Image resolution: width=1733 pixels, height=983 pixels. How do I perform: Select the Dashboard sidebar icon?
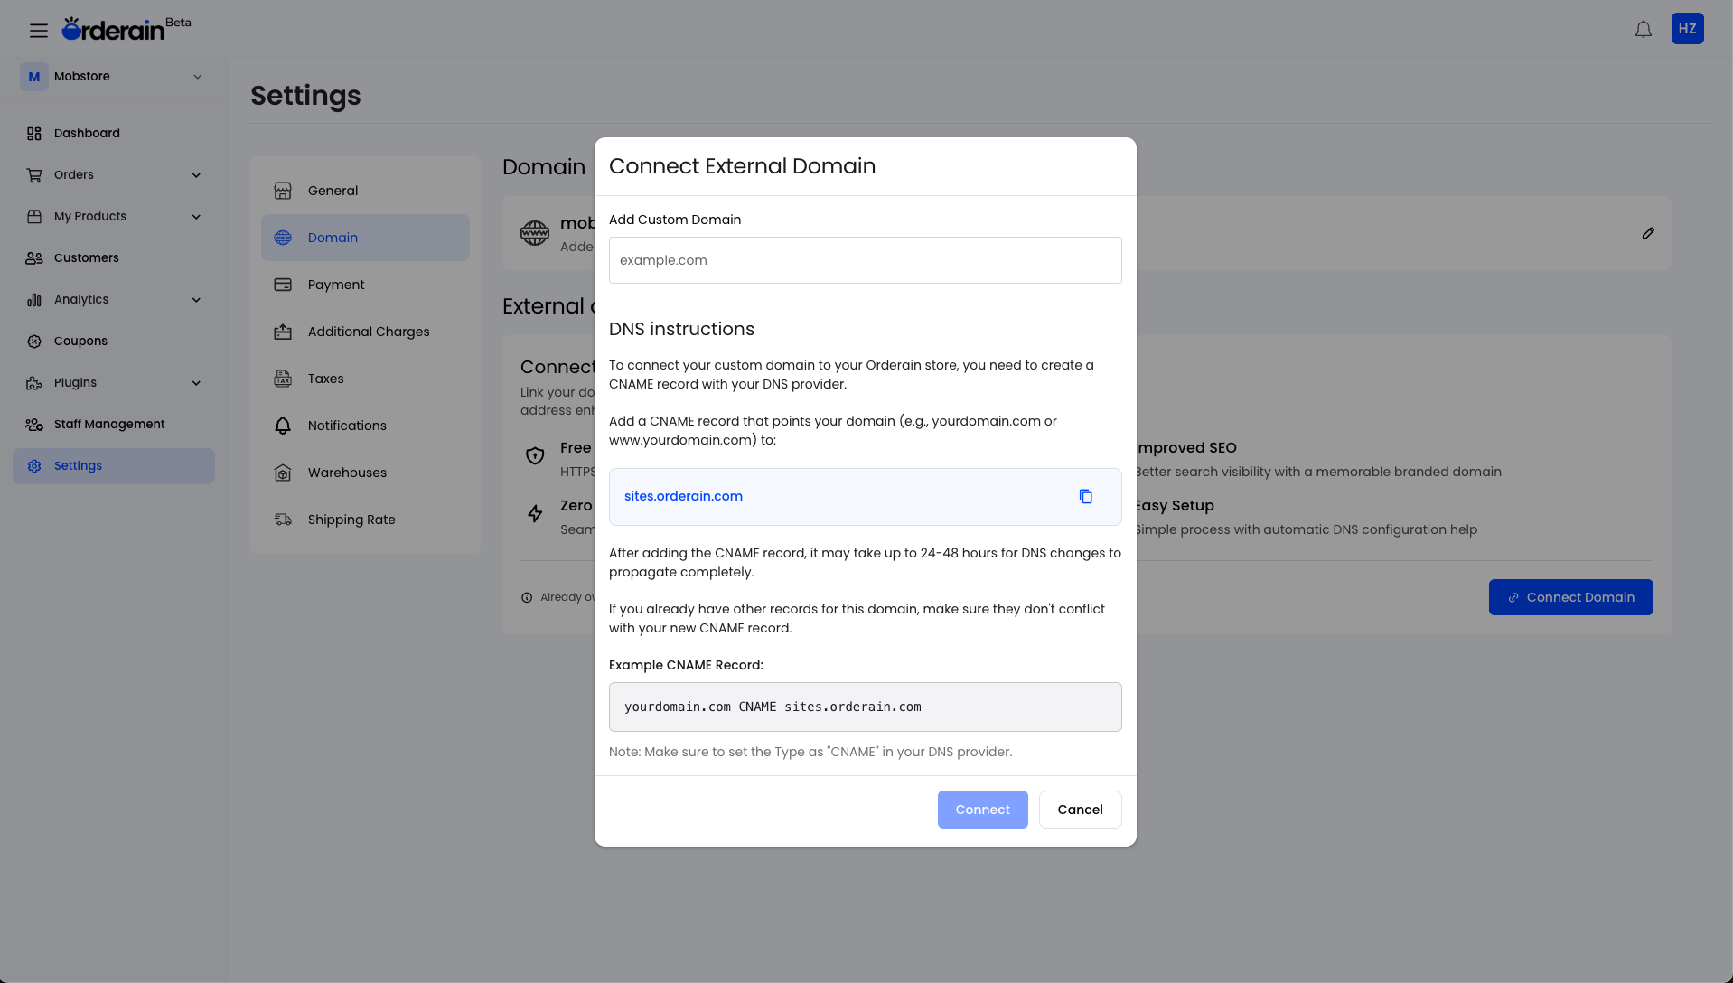coord(33,133)
